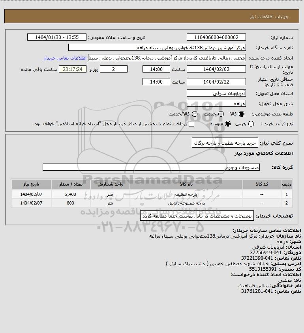
Task: Click the request creator name field
Action: tap(167, 58)
